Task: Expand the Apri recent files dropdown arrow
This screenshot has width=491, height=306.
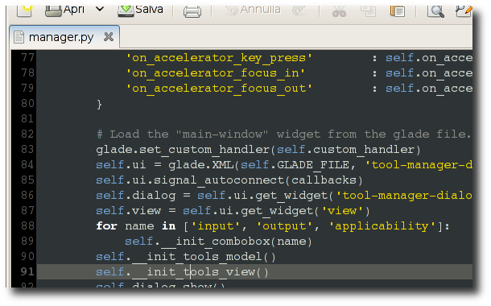Action: tap(100, 9)
